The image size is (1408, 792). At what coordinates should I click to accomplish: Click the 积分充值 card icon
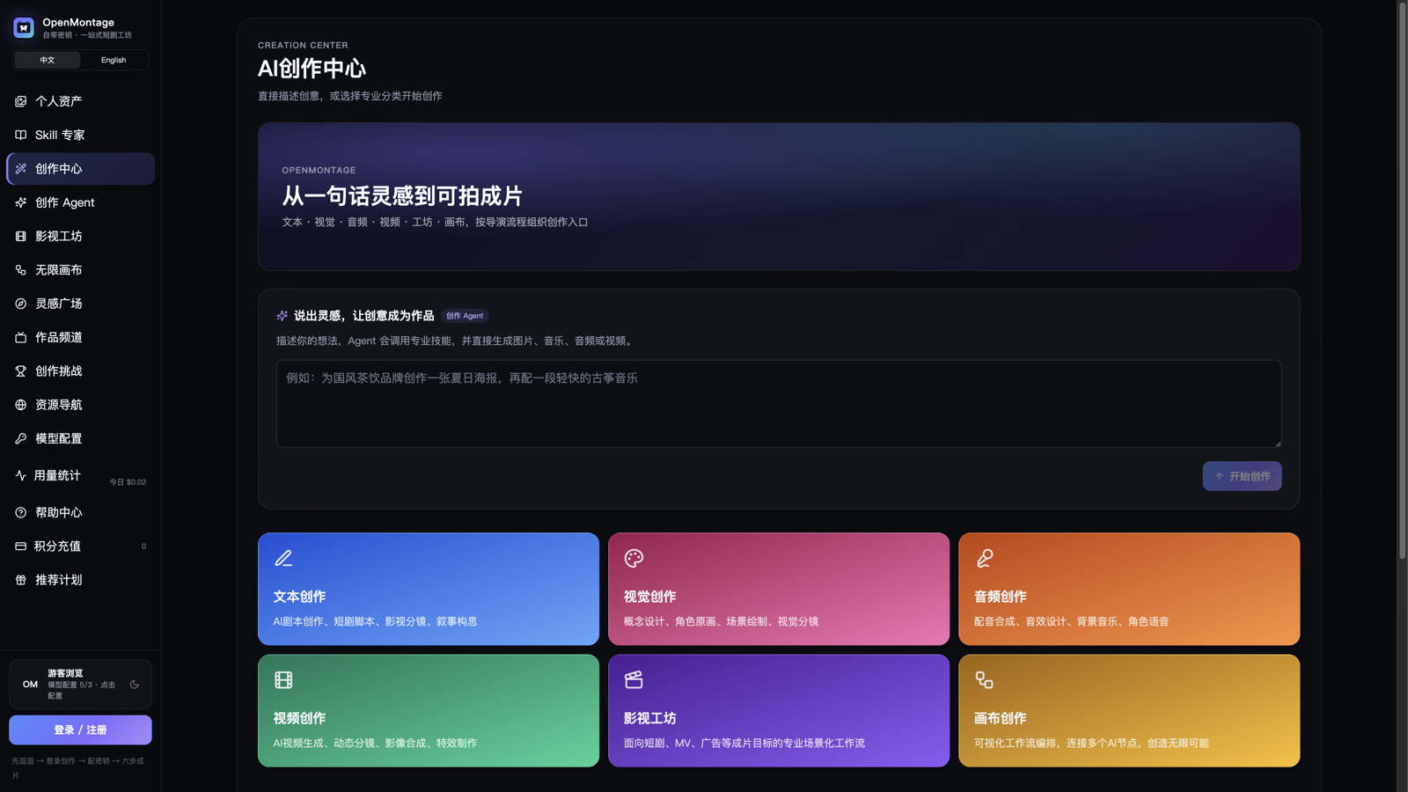pyautogui.click(x=20, y=546)
